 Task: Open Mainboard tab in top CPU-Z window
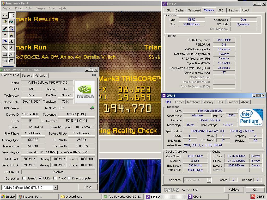click(194, 10)
